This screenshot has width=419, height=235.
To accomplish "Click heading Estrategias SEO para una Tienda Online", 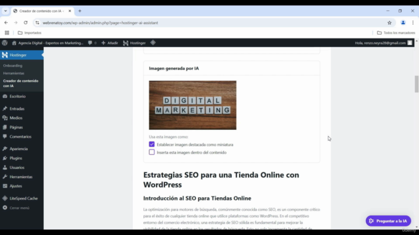I will click(221, 180).
